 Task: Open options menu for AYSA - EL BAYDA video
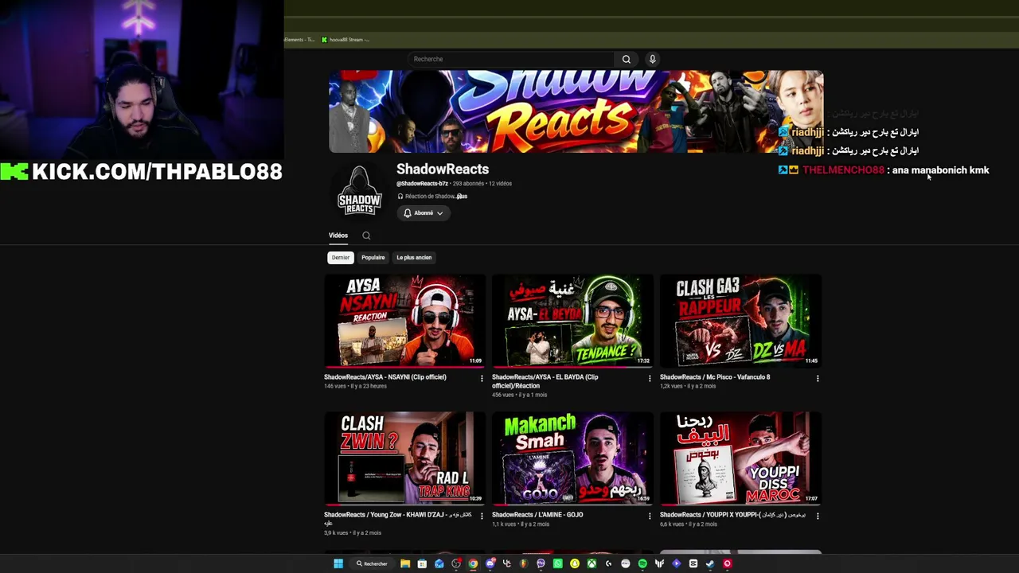pyautogui.click(x=650, y=379)
